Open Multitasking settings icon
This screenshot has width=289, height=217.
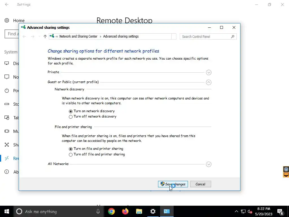click(x=7, y=131)
